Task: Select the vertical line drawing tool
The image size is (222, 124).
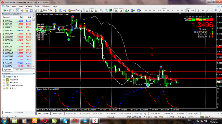Action: point(198,11)
